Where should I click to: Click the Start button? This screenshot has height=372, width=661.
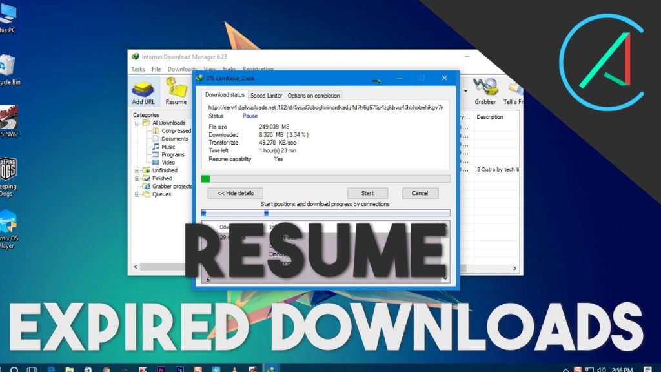[367, 193]
